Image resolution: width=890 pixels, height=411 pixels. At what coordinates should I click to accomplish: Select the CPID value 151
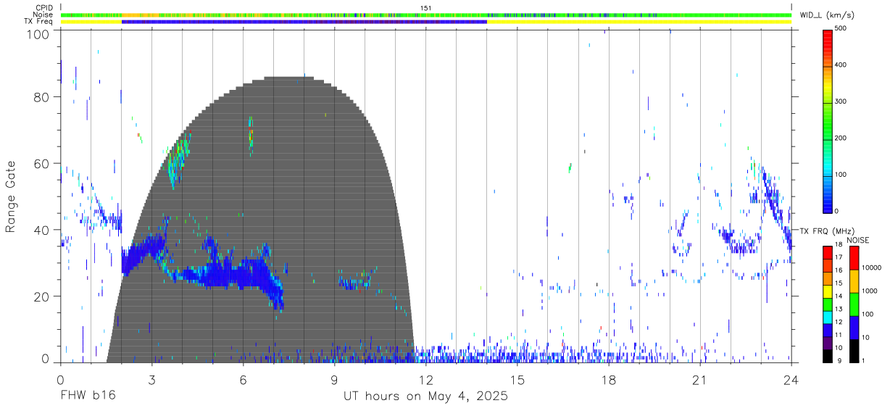point(425,8)
